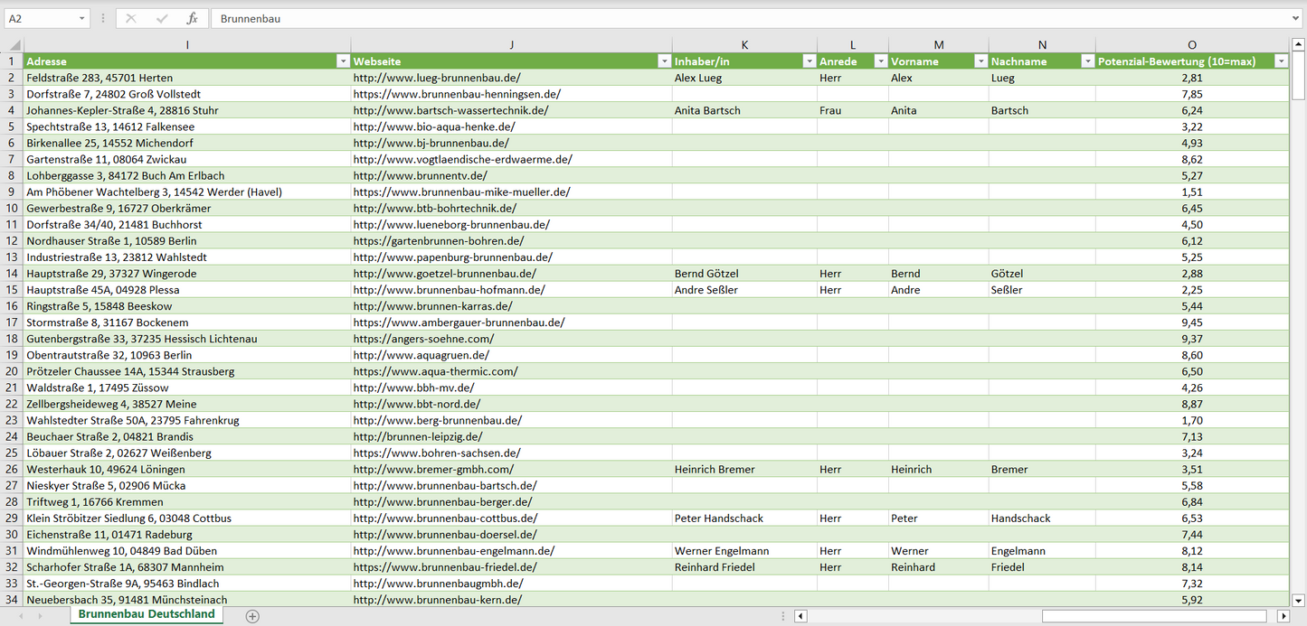This screenshot has height=626, width=1307.
Task: Select the Brunnenbau Deutschland sheet tab
Action: 147,614
